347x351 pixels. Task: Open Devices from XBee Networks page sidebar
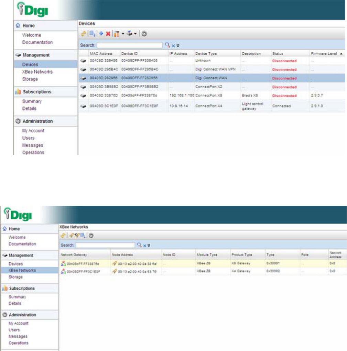(x=15, y=264)
